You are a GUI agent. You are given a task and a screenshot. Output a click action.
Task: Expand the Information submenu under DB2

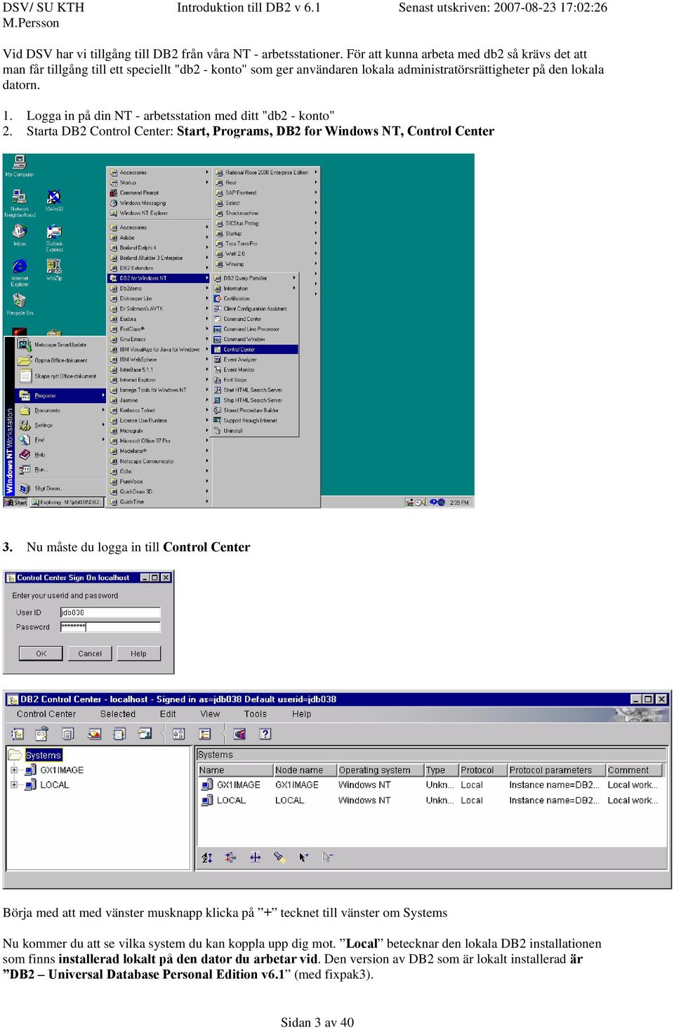[255, 288]
